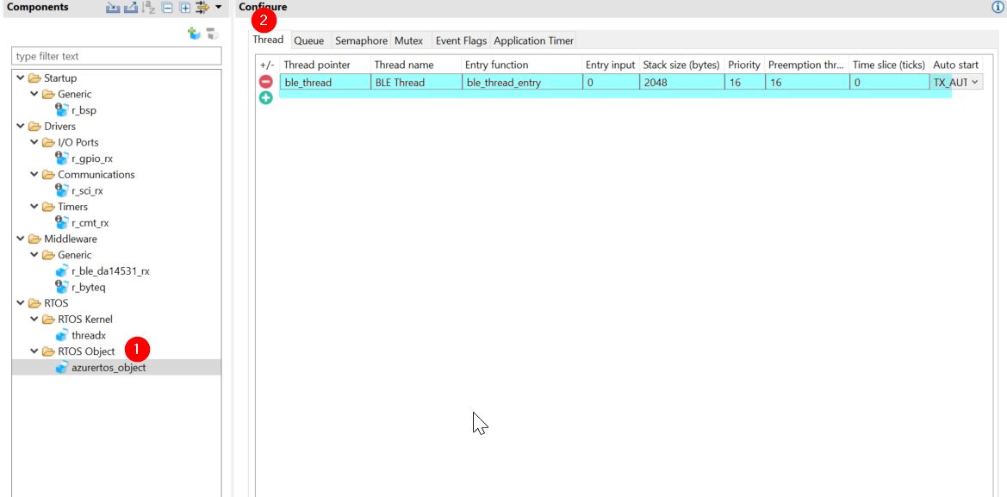This screenshot has height=497, width=1007.
Task: Collapse the RTOS folder node
Action: click(21, 302)
